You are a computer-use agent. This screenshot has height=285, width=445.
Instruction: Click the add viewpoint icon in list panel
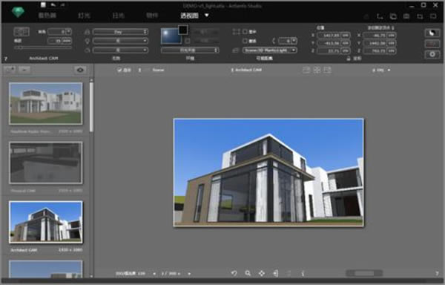pos(10,70)
